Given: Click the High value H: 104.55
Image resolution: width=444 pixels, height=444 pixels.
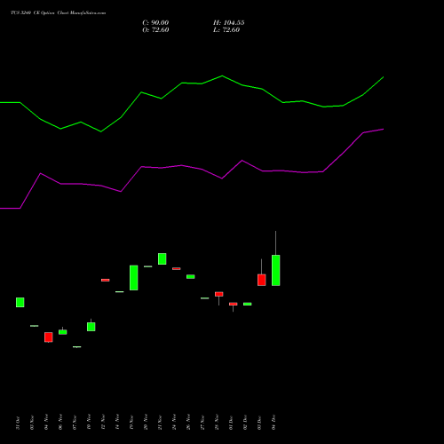Looking at the screenshot, I should [228, 23].
